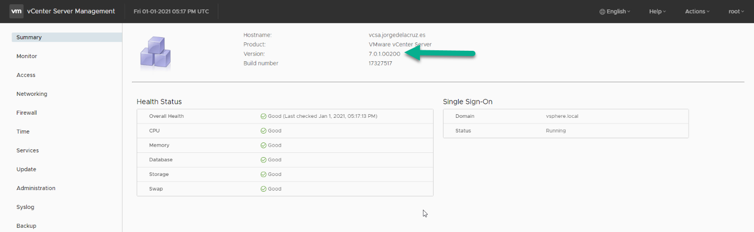Expand the root user menu
Screen dimensions: 754x232
736,12
